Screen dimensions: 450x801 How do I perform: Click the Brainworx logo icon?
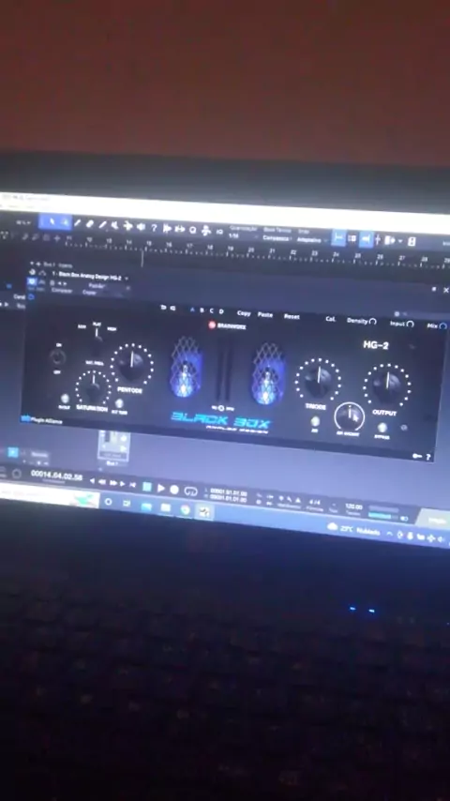point(212,325)
